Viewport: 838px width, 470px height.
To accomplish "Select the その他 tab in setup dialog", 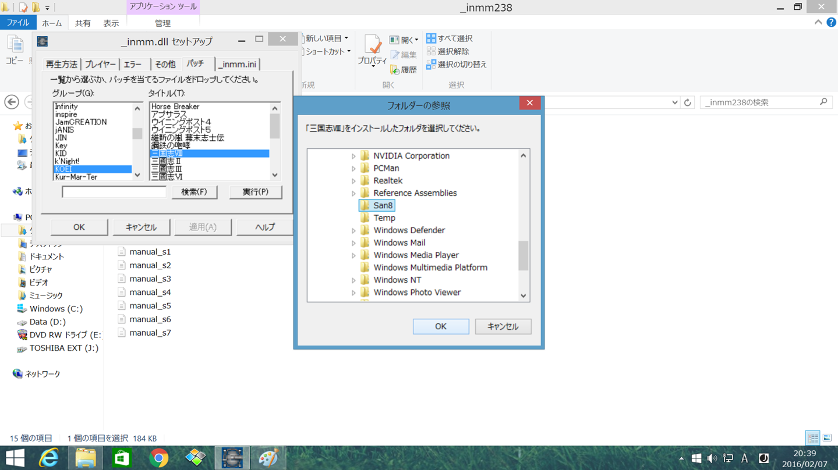I will click(165, 65).
